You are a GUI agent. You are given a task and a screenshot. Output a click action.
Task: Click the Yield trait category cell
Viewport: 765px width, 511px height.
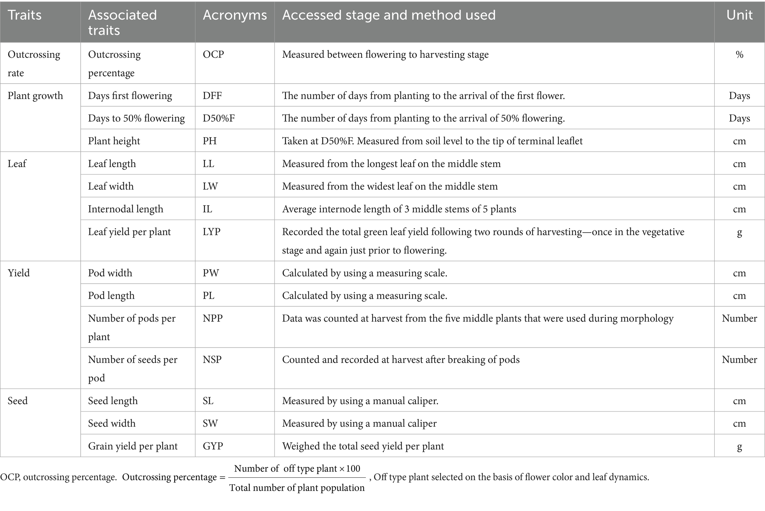pos(18,273)
